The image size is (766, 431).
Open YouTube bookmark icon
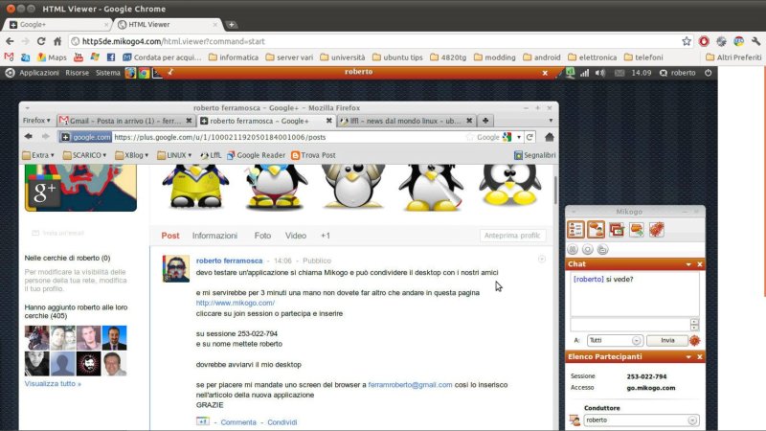[79, 57]
